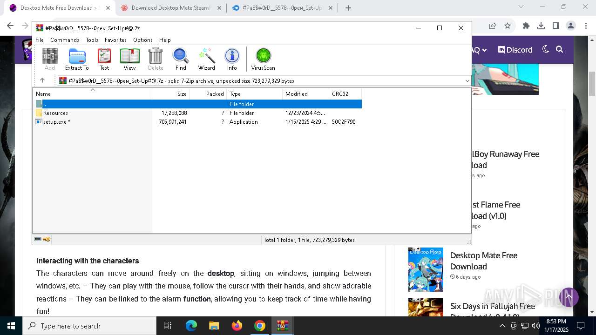Sort by the Modified column
This screenshot has height=335, width=596.
pyautogui.click(x=305, y=94)
